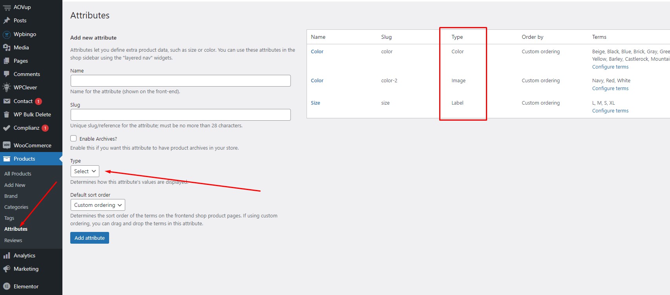Open the Type select dropdown

coord(85,171)
